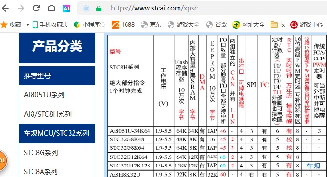Click 128K flash value for STC32G12K128
This screenshot has height=177, width=327.
coord(181,166)
